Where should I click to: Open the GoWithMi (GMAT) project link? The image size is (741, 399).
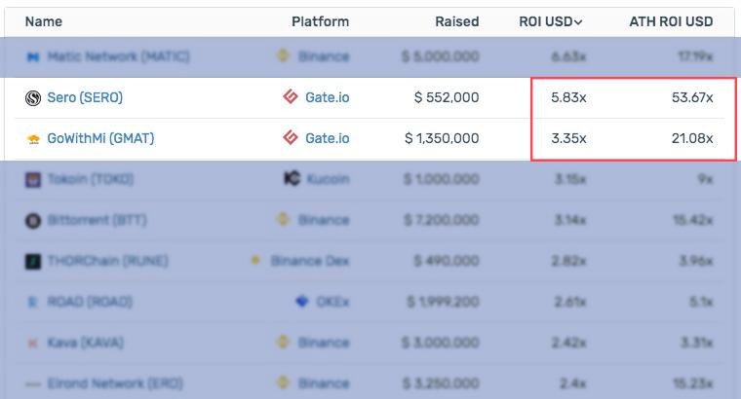100,138
